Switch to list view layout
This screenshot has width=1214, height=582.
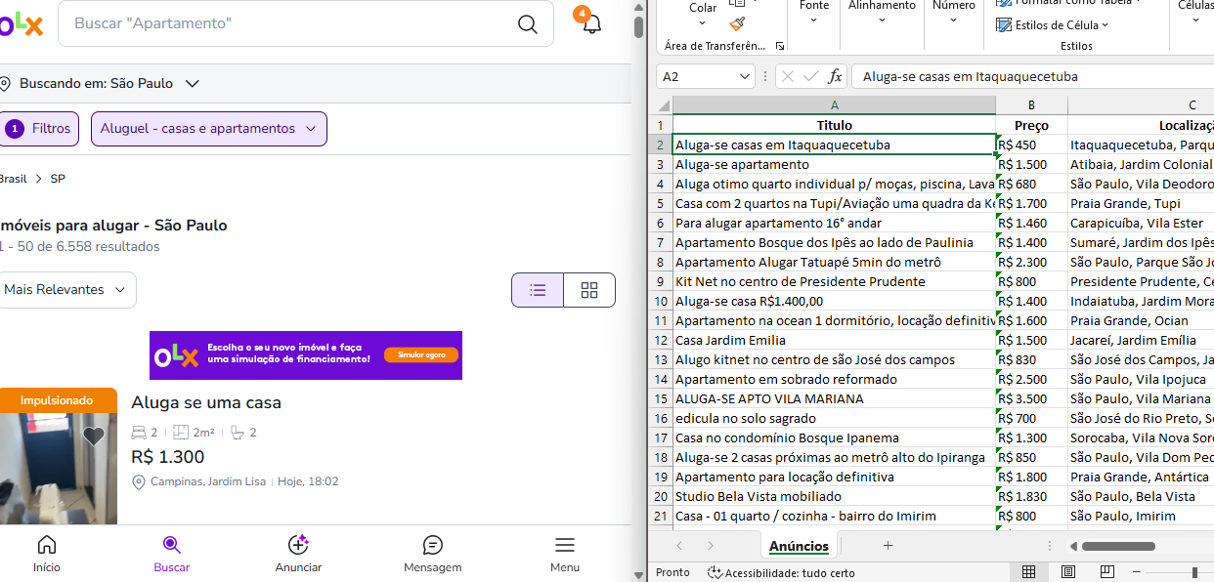click(x=538, y=290)
